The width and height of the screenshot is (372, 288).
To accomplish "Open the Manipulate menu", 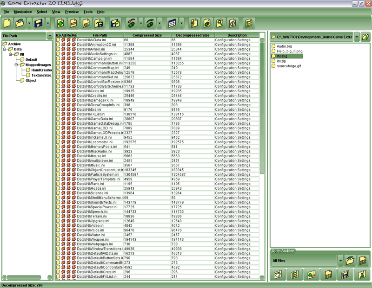I will 23,11.
